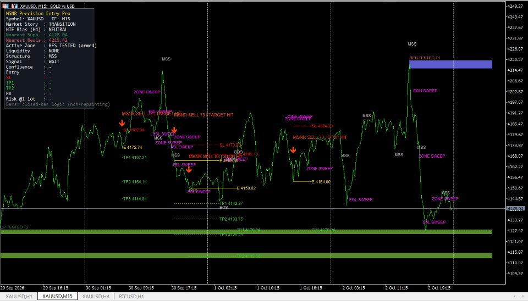The height and width of the screenshot is (301, 528).
Task: Click the EQL SWEEP label
Action: point(361,200)
